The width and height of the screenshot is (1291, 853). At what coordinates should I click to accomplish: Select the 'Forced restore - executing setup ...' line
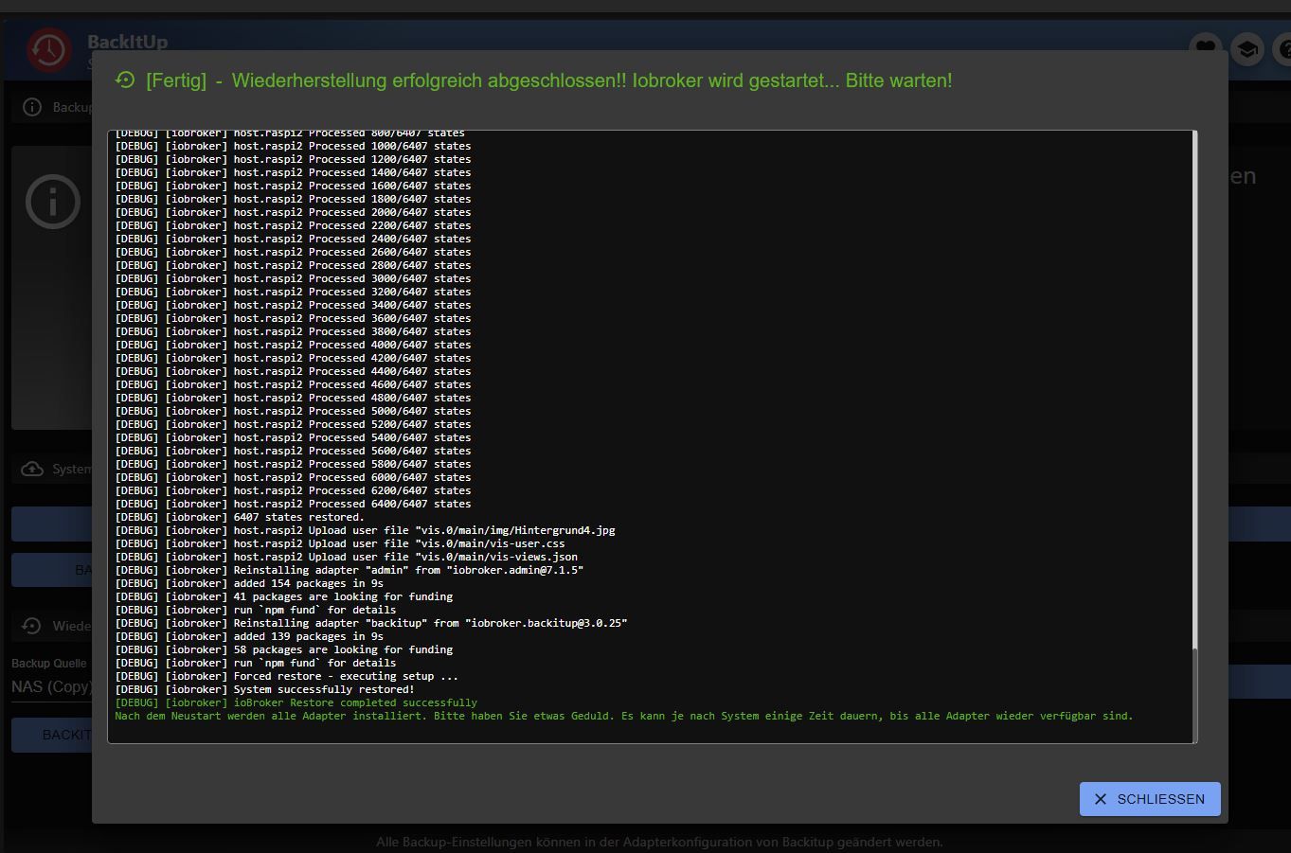coord(287,676)
